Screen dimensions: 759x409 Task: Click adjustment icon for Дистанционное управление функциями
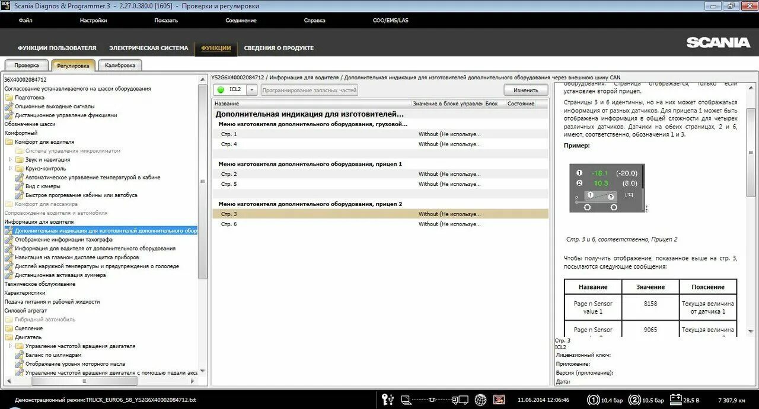pos(9,115)
